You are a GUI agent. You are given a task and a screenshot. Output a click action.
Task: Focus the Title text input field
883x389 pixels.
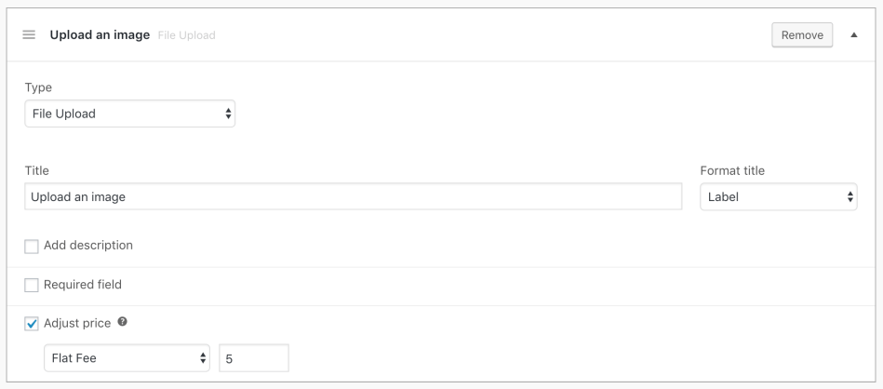click(354, 196)
